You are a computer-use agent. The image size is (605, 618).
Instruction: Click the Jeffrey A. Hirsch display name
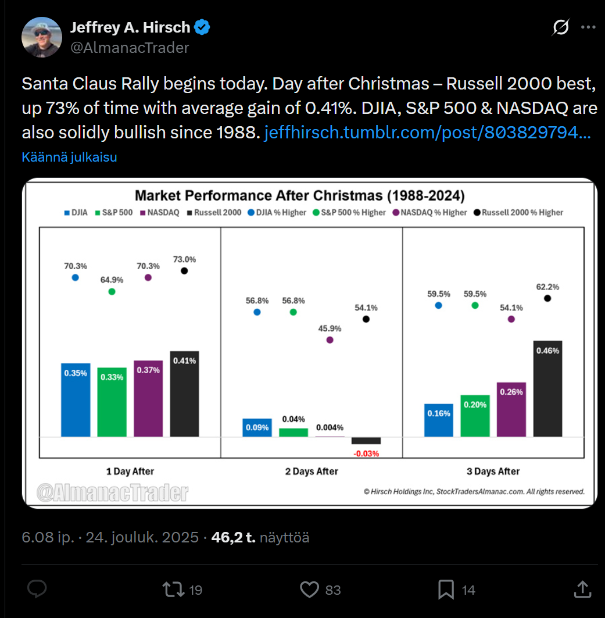pos(130,27)
